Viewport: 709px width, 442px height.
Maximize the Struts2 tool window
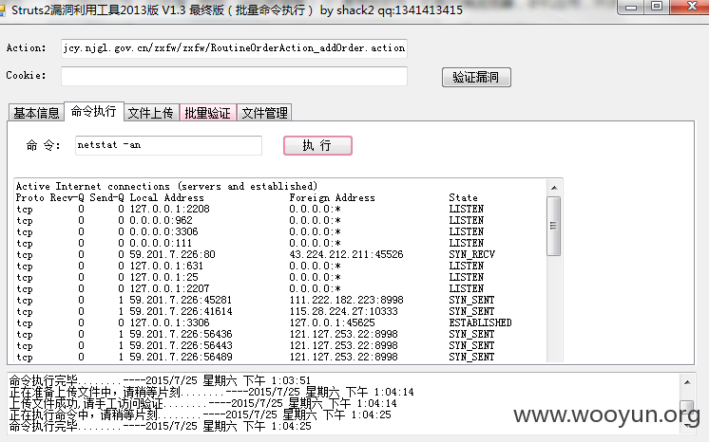657,8
